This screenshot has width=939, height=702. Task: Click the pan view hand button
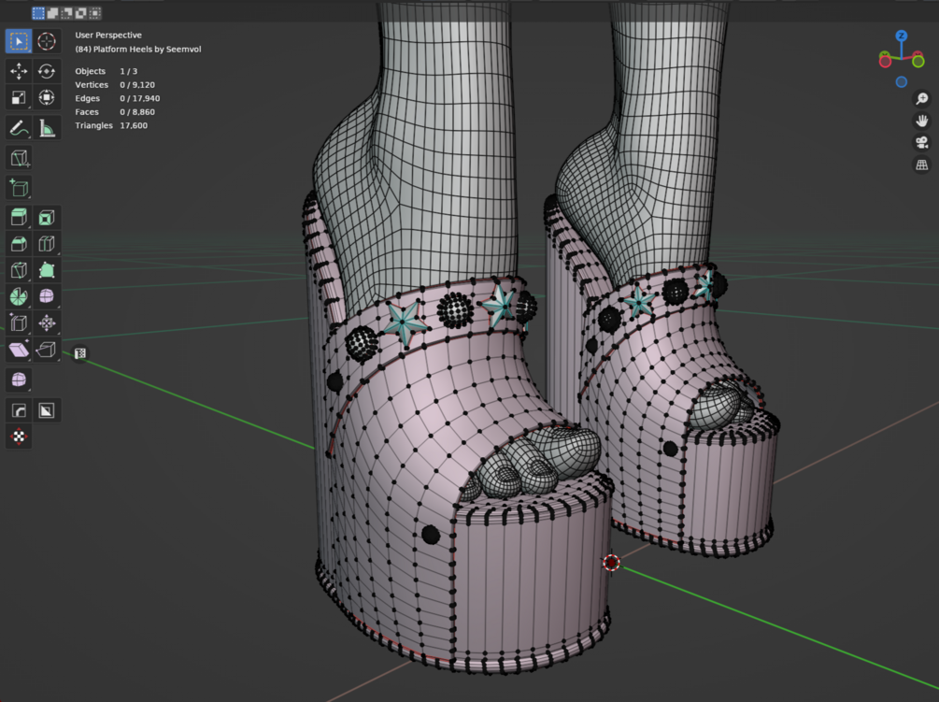pyautogui.click(x=921, y=121)
